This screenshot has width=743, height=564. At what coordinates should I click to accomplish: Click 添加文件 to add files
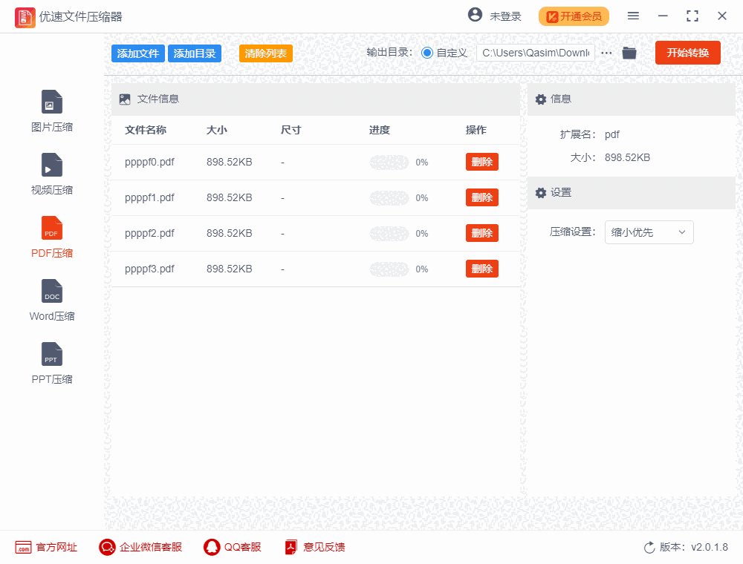pyautogui.click(x=137, y=53)
